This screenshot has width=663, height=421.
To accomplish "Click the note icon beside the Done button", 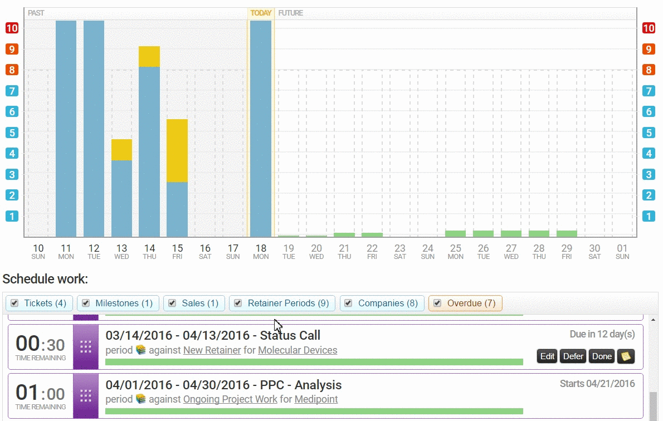I will coord(626,356).
